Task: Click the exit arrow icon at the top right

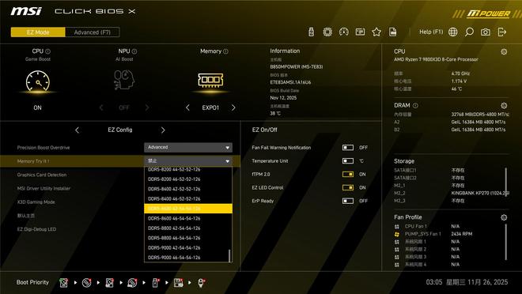Action: point(502,32)
